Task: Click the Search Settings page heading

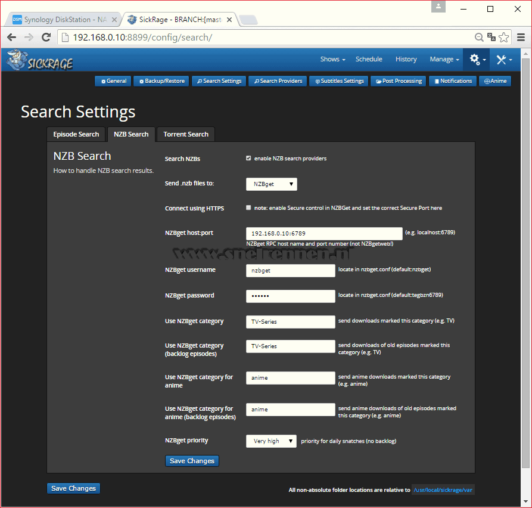Action: coord(78,112)
